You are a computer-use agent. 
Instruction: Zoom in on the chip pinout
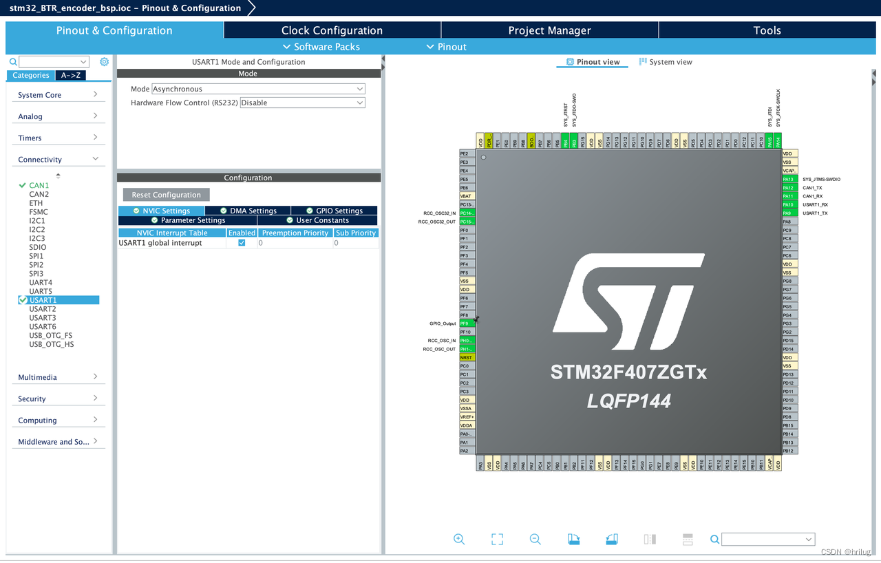pyautogui.click(x=458, y=539)
